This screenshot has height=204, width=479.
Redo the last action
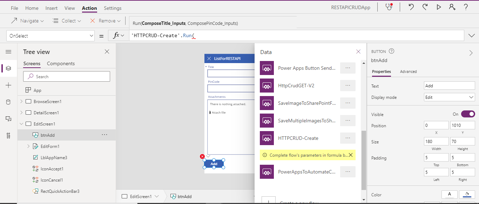click(x=425, y=7)
